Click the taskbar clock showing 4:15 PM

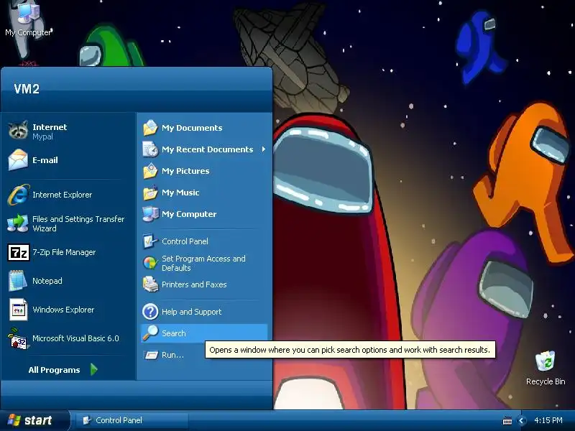[x=548, y=420]
